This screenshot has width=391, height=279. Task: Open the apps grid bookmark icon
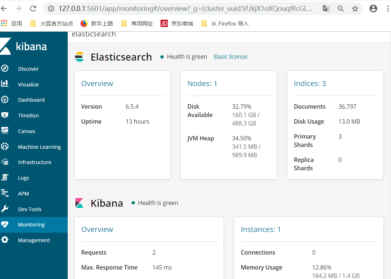pos(4,23)
